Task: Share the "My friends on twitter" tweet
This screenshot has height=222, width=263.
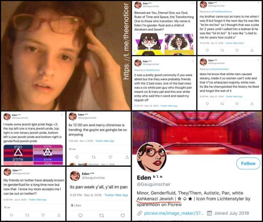Action: [x=59, y=215]
